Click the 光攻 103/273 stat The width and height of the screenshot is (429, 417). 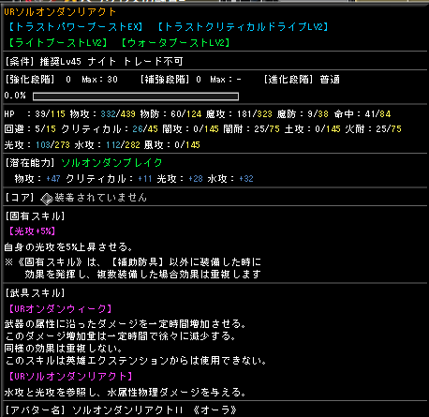click(37, 145)
